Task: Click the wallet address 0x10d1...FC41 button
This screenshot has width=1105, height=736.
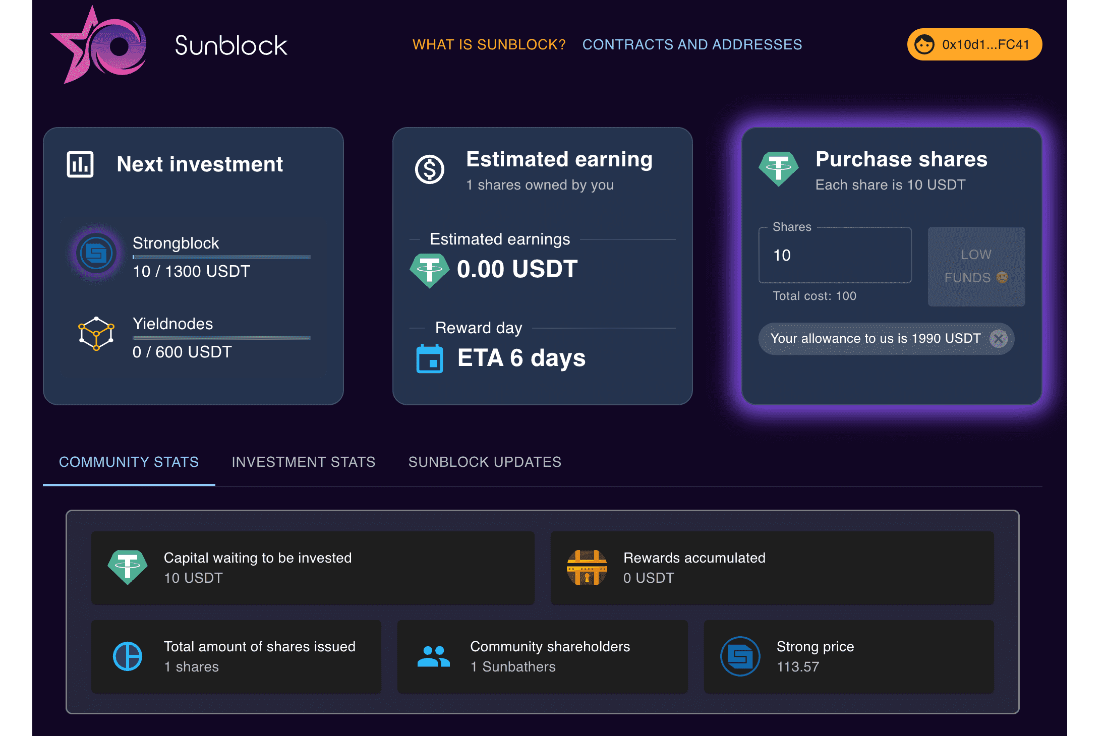Action: pyautogui.click(x=973, y=44)
